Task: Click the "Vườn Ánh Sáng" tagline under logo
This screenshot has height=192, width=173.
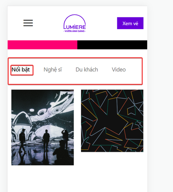Action: coord(75,31)
